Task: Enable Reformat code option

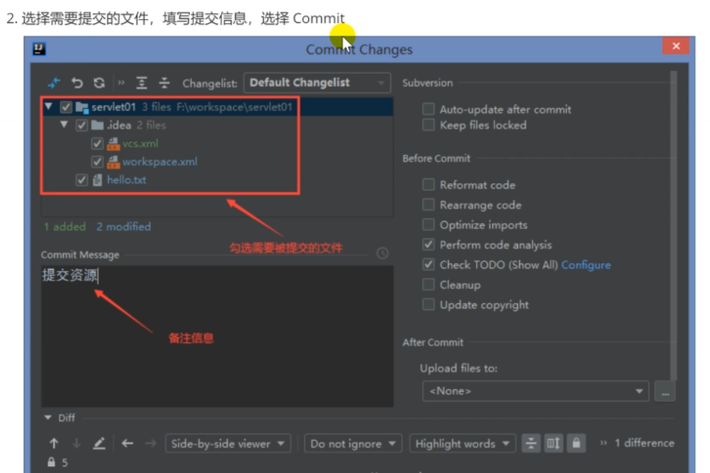Action: click(x=429, y=185)
